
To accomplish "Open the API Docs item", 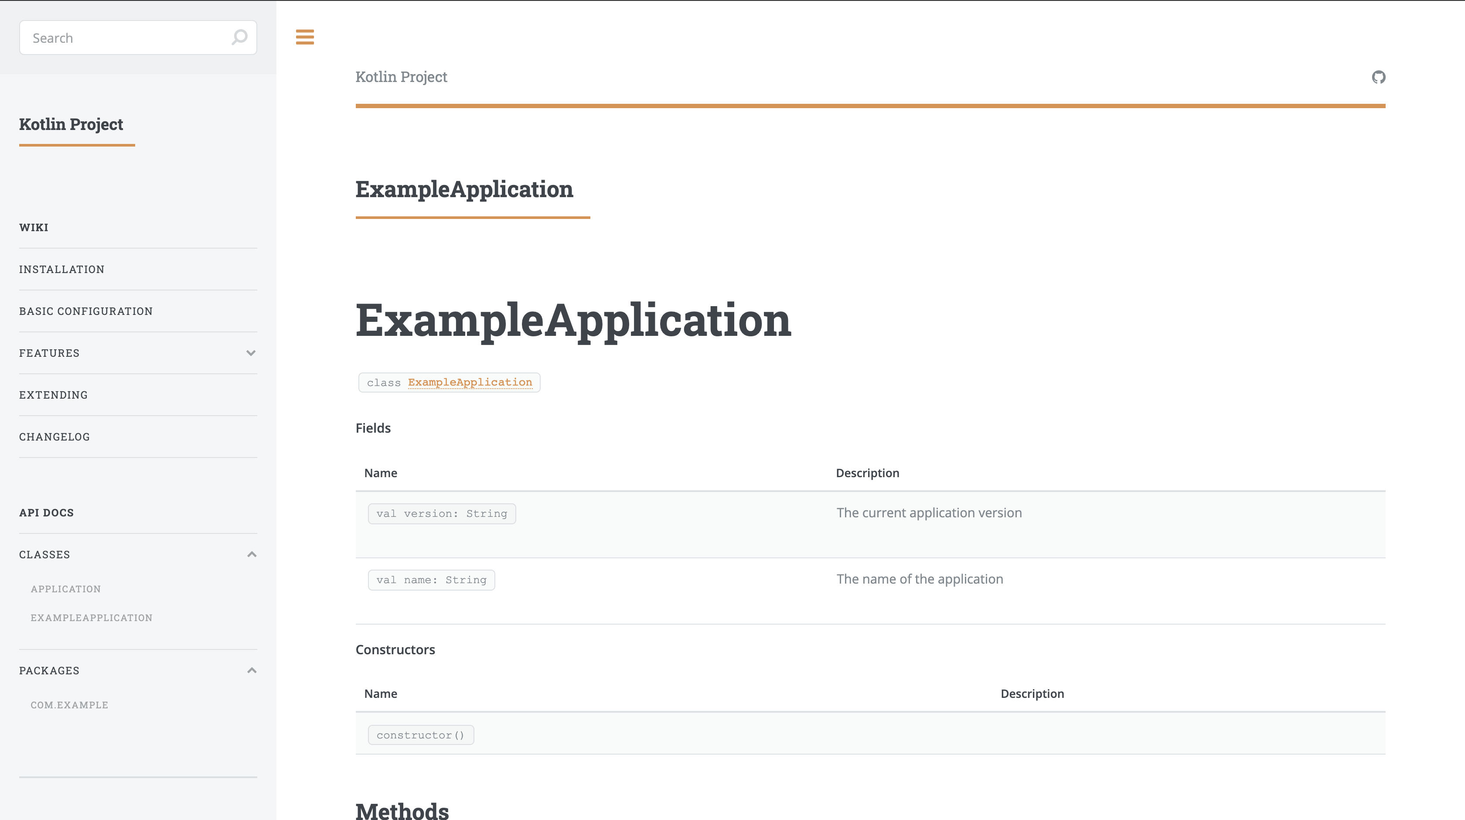I will point(47,512).
